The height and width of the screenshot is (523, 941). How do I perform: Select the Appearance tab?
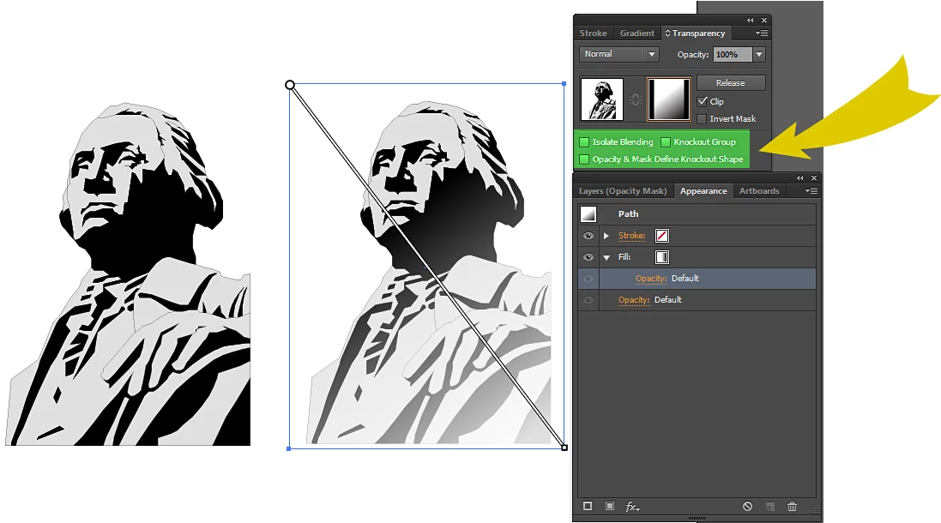[x=703, y=190]
